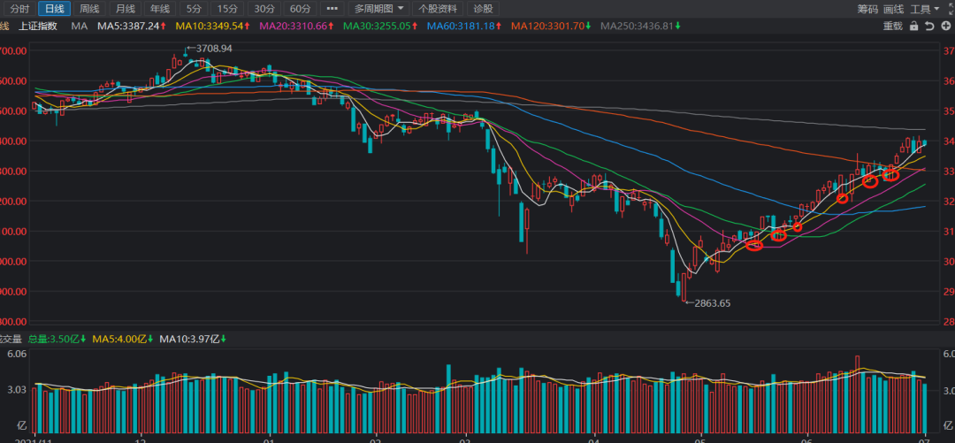Image resolution: width=955 pixels, height=443 pixels.
Task: Switch to 分时 intraday view
Action: pyautogui.click(x=19, y=9)
